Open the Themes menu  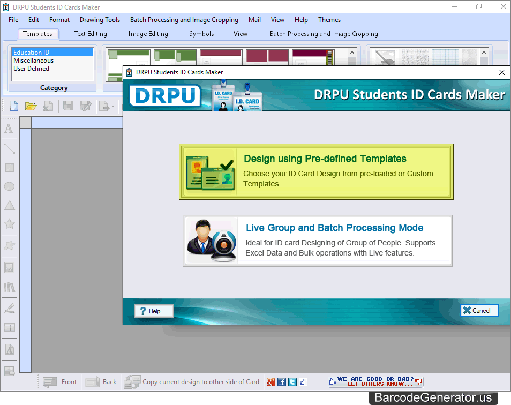click(x=329, y=20)
